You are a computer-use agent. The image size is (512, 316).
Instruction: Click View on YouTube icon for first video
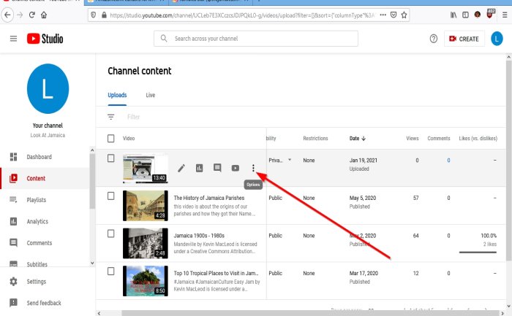[236, 168]
